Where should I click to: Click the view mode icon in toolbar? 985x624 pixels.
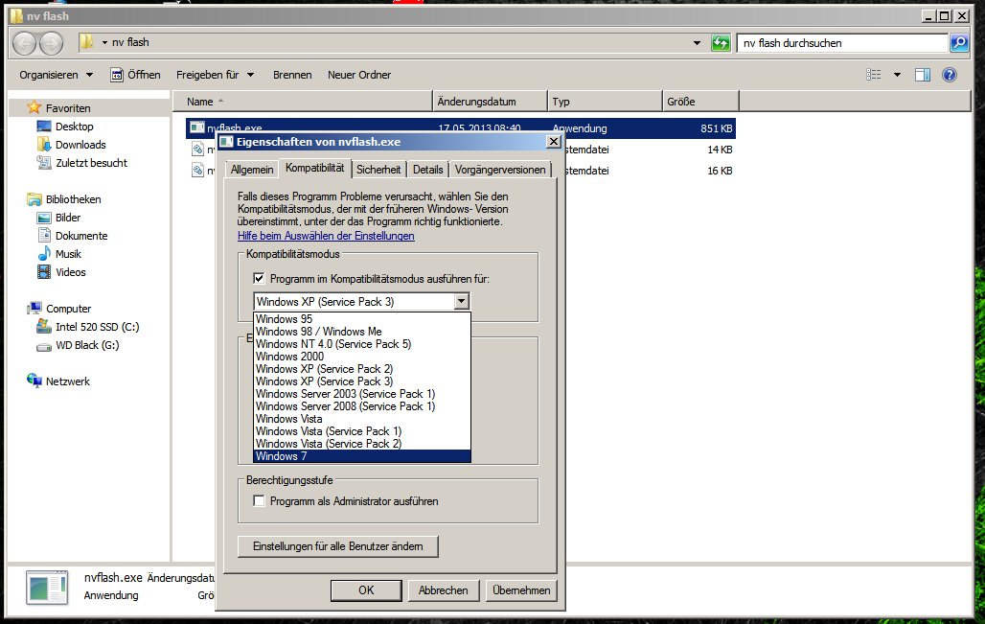pyautogui.click(x=873, y=75)
